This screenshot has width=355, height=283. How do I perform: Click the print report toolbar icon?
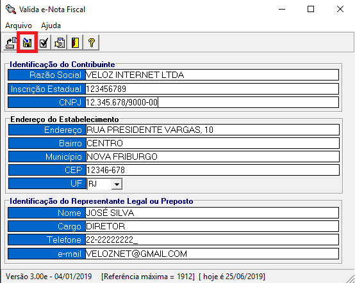pyautogui.click(x=60, y=42)
